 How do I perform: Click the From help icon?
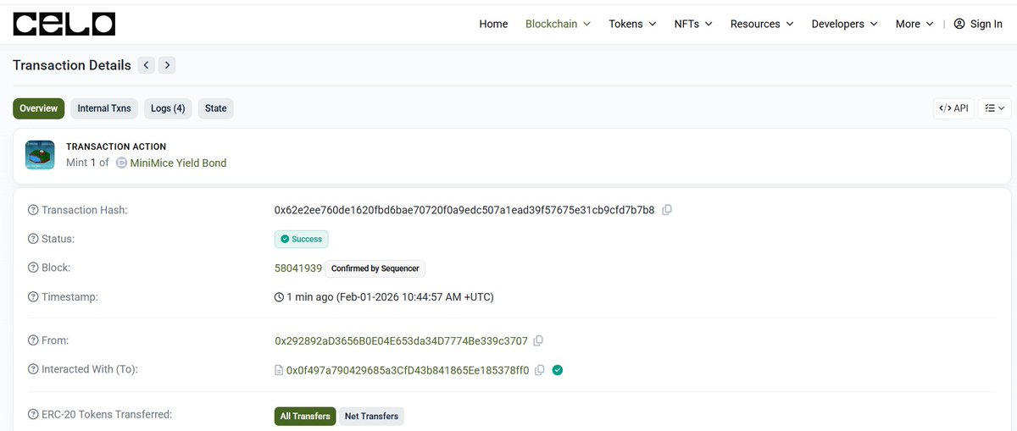pyautogui.click(x=33, y=340)
